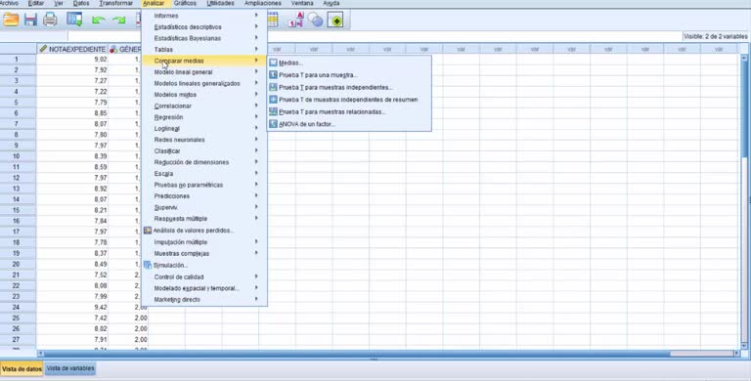Open Muestras complejas entry
751x381 pixels.
tap(204, 254)
